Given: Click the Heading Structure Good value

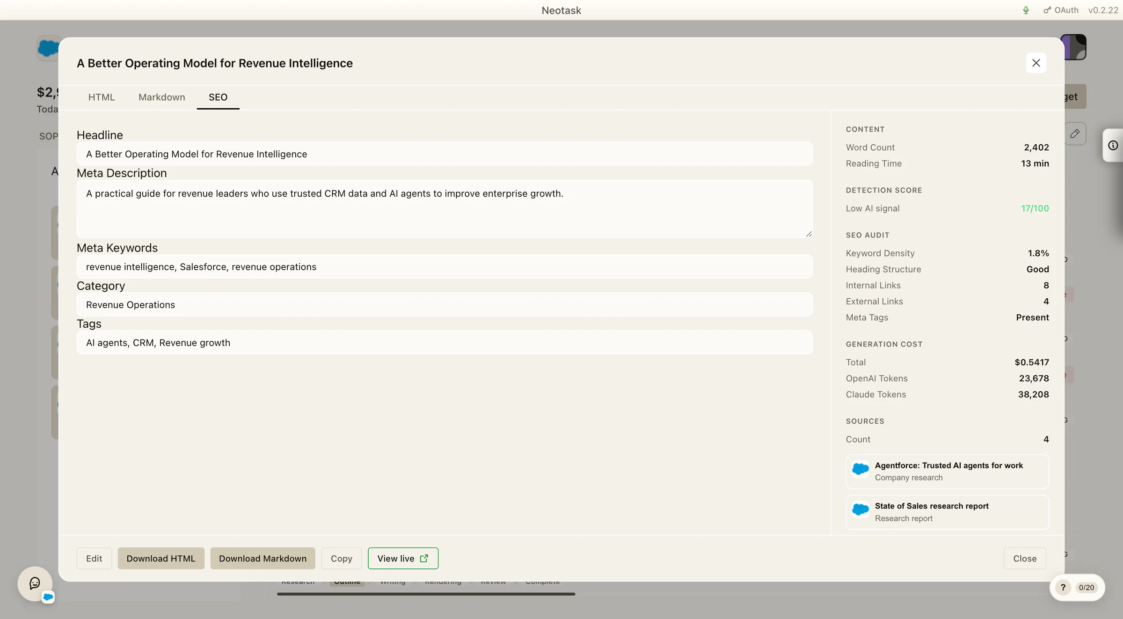Looking at the screenshot, I should click(x=1038, y=269).
